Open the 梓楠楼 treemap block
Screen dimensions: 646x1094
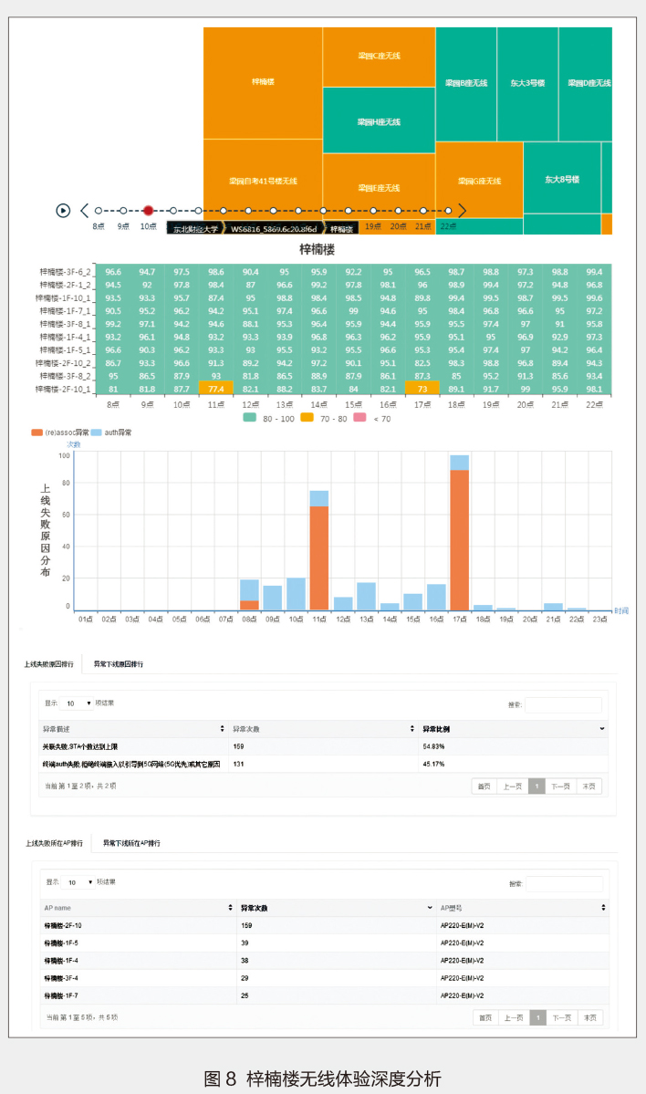pos(263,82)
